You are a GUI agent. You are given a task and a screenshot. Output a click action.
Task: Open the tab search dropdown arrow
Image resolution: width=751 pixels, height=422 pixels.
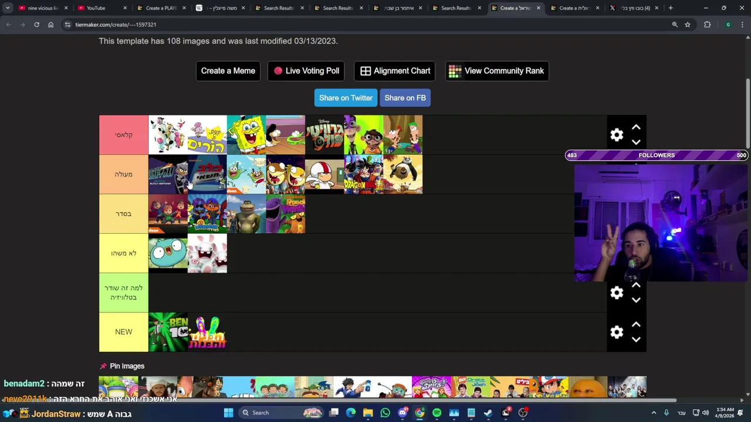(x=8, y=8)
